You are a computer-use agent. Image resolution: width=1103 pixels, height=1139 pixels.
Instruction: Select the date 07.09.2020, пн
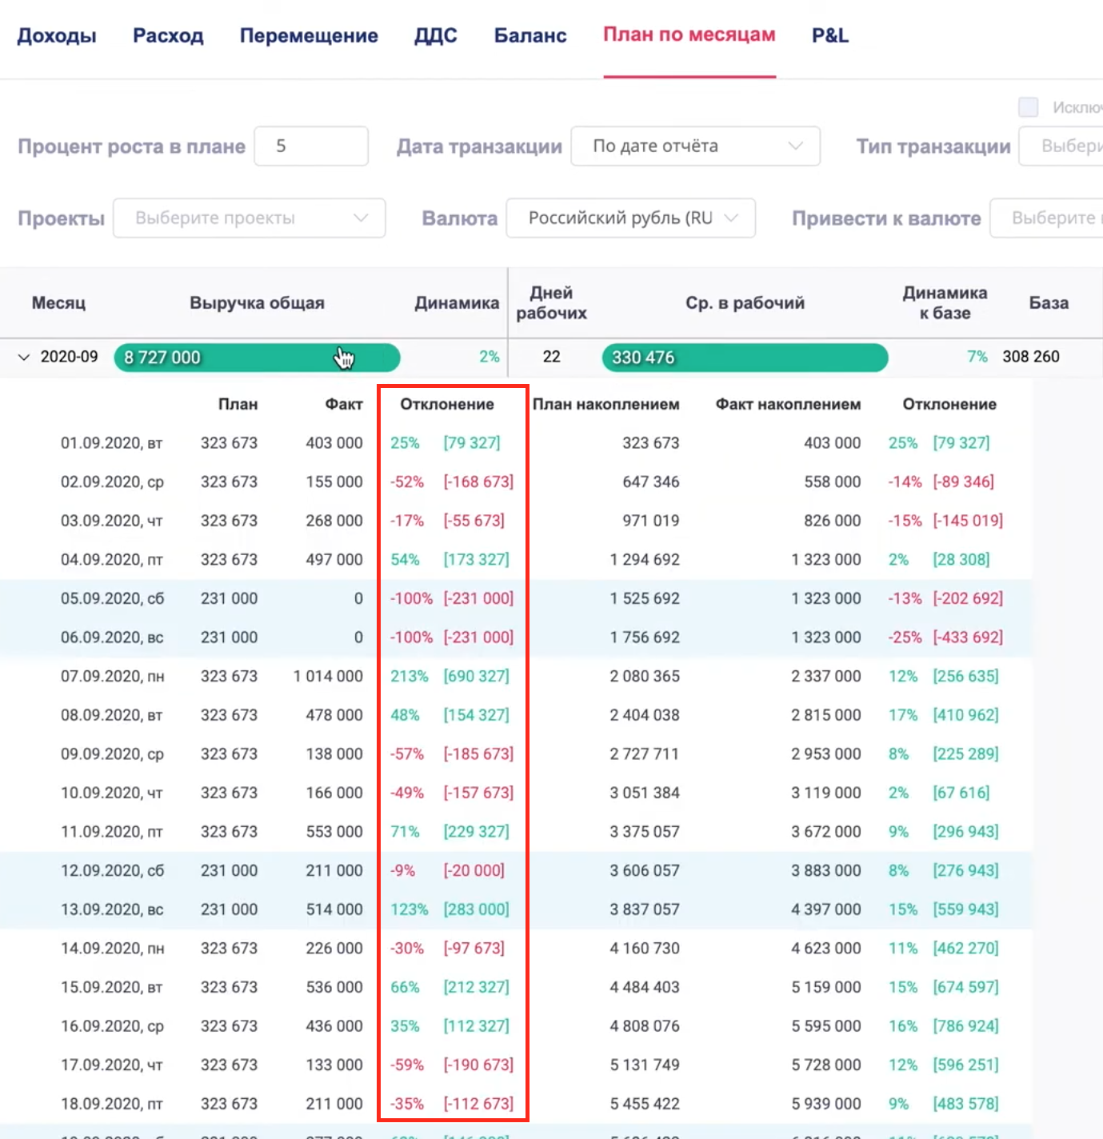tap(112, 677)
